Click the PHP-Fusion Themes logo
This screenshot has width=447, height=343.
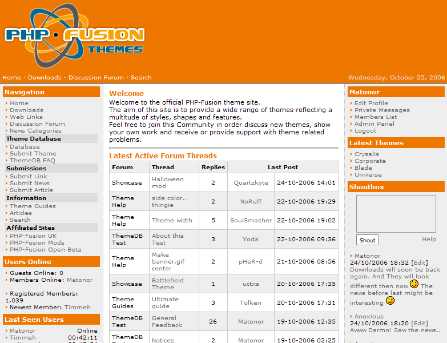74,35
